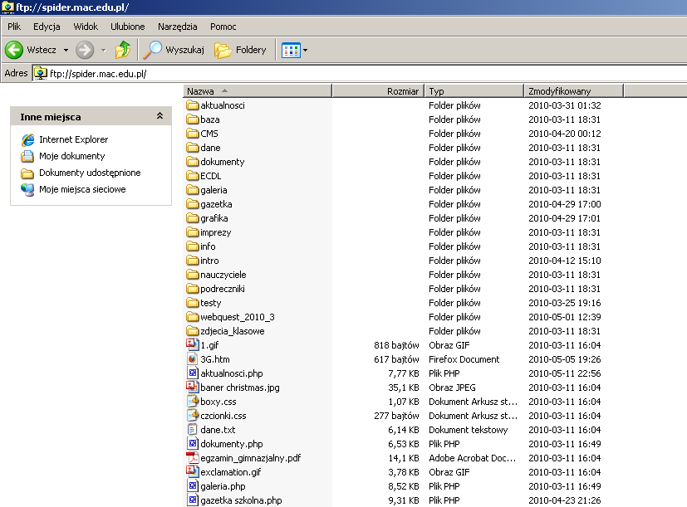Open Dokumenty udostępnione folder icon
Viewport: 687px width, 507px height.
[x=27, y=173]
